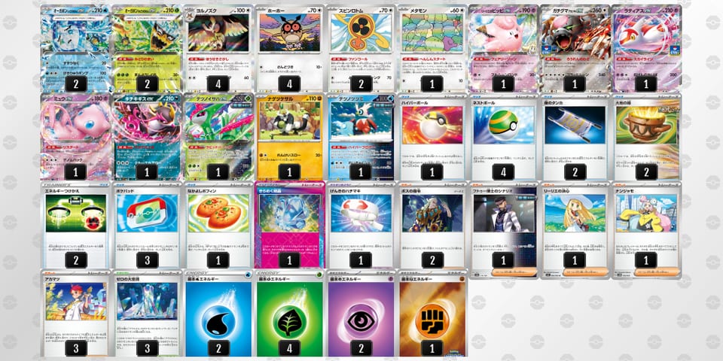This screenshot has height=361, width=723.
Task: Choose the Nest Ball item card
Action: point(504,137)
